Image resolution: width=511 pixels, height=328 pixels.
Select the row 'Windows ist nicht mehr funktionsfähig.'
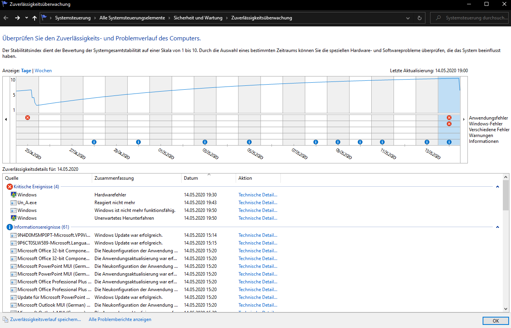coord(253,210)
